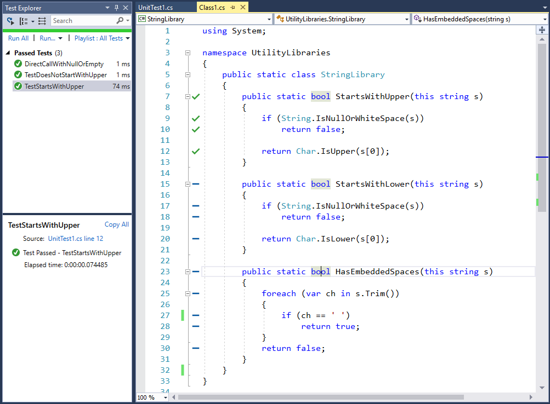Image resolution: width=550 pixels, height=404 pixels.
Task: Click the green check on line 7
Action: point(196,96)
